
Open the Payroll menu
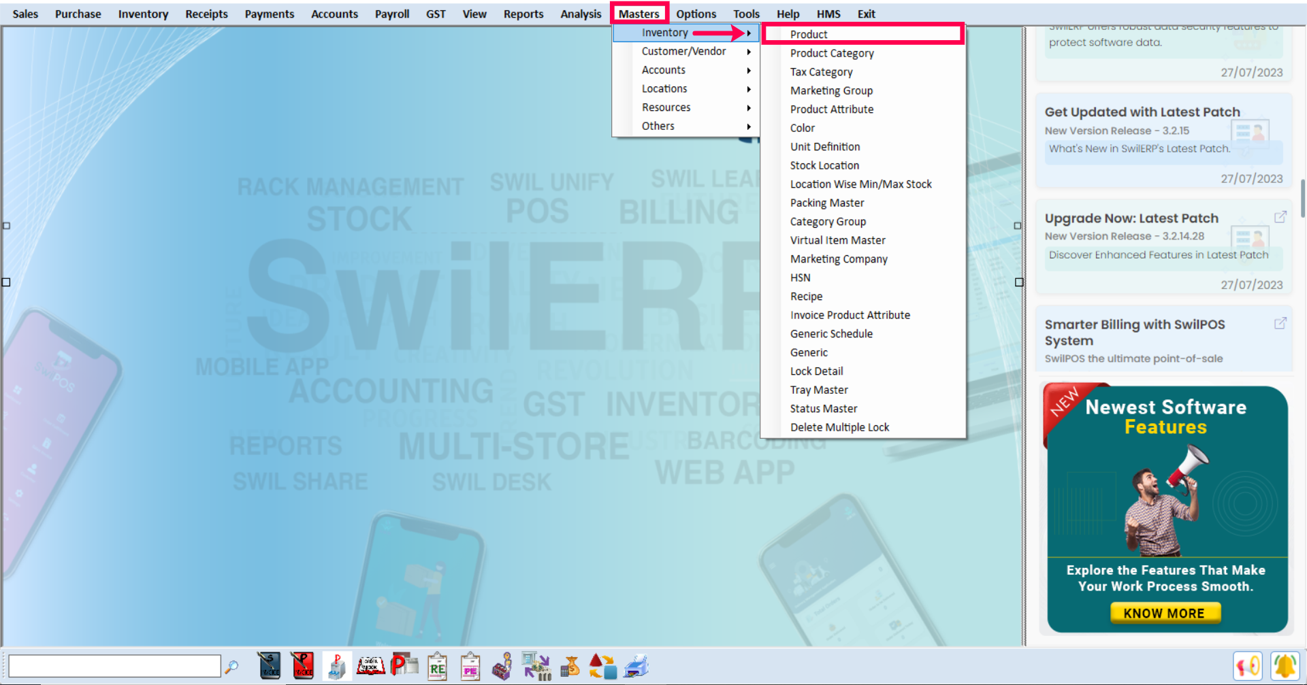click(x=392, y=14)
